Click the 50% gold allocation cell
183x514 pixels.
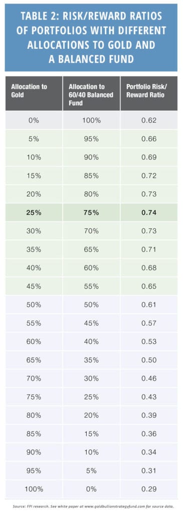click(x=34, y=305)
